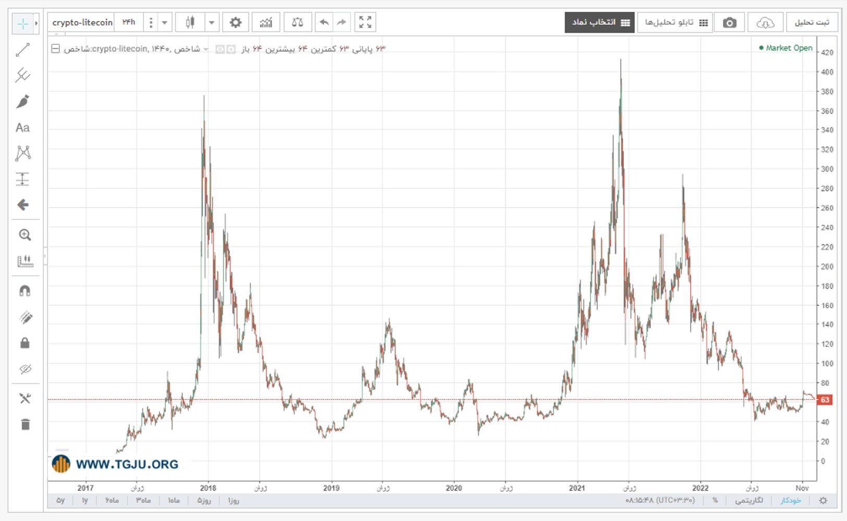
Task: Select the crosshair cursor tool
Action: coord(22,23)
